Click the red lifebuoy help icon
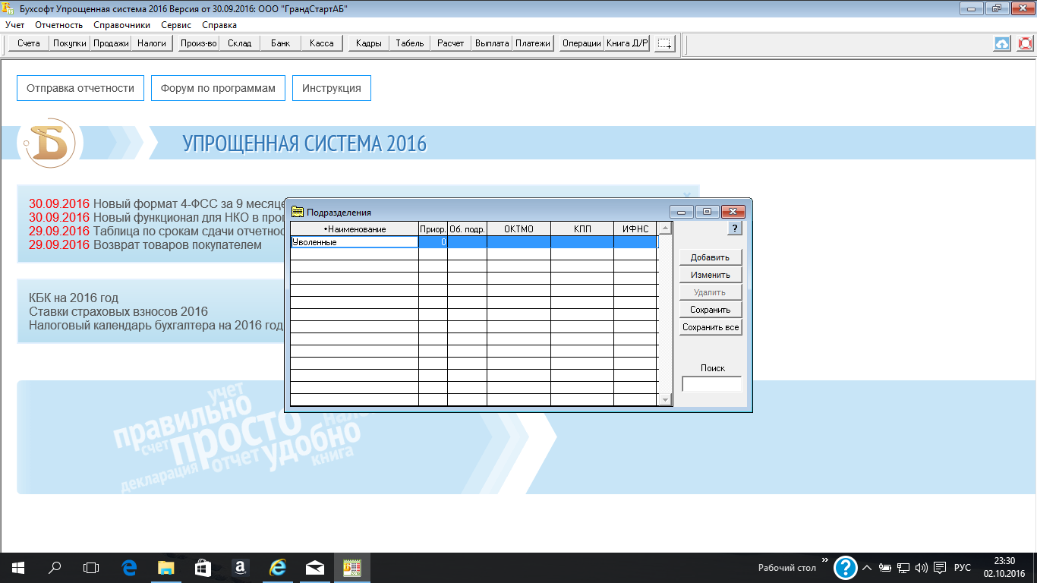Viewport: 1037px width, 583px height. coord(1025,43)
